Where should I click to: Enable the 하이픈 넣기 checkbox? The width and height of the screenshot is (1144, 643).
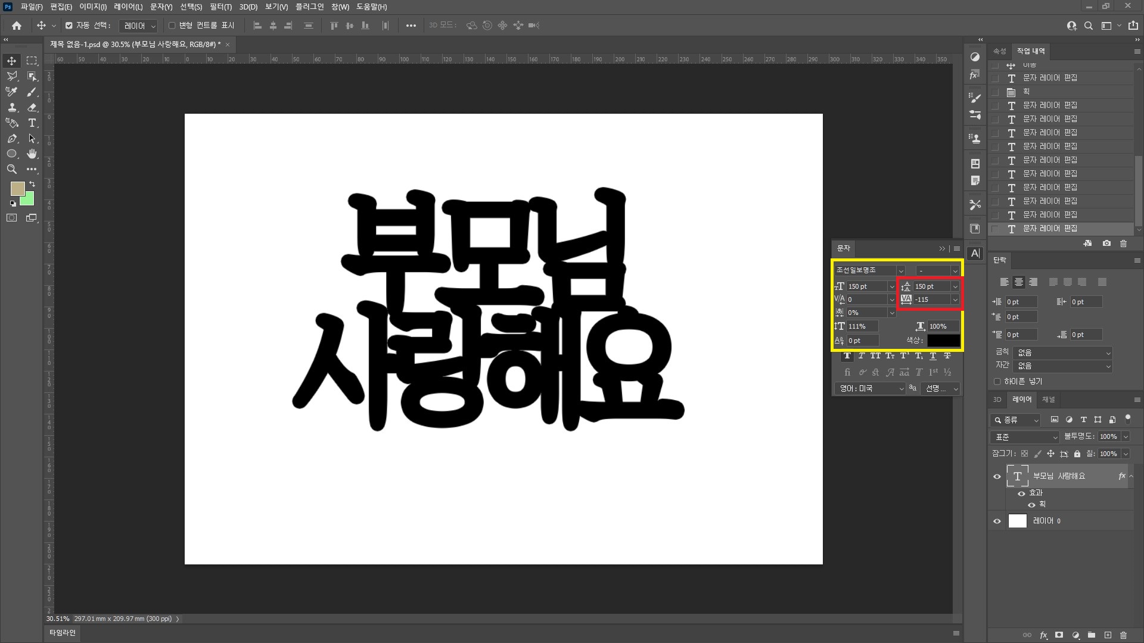point(997,382)
